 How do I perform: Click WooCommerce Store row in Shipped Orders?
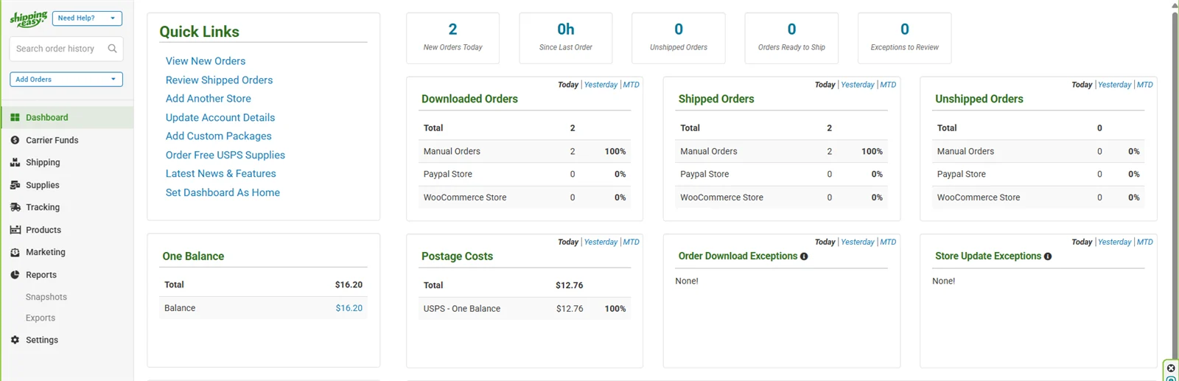click(x=782, y=198)
